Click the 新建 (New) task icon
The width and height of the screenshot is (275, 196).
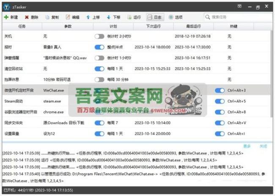click(x=6, y=17)
